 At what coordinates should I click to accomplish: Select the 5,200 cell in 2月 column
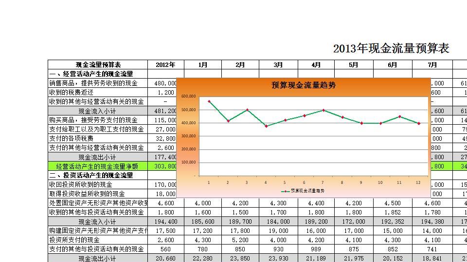240,240
